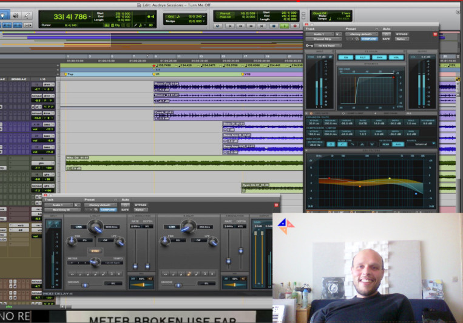The image size is (463, 323).
Task: Click the Return to Zero transport button
Action: [230, 26]
